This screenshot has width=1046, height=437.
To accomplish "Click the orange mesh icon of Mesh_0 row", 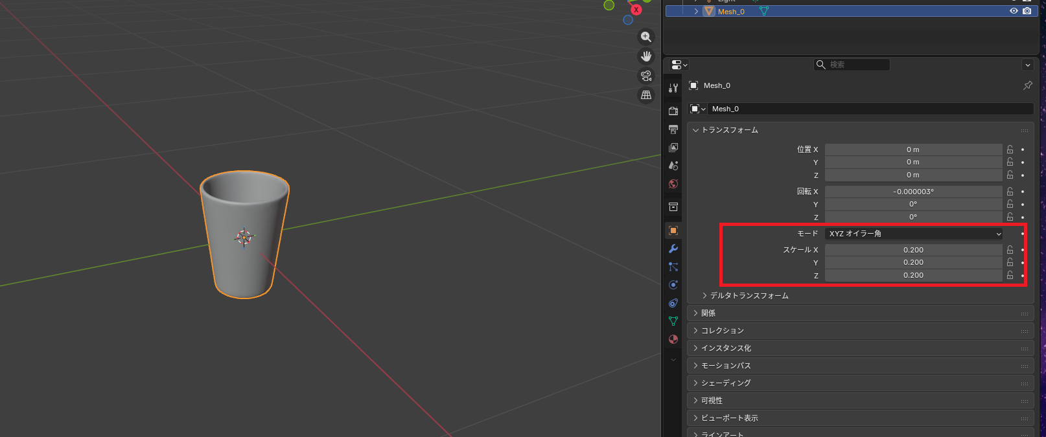I will point(709,11).
